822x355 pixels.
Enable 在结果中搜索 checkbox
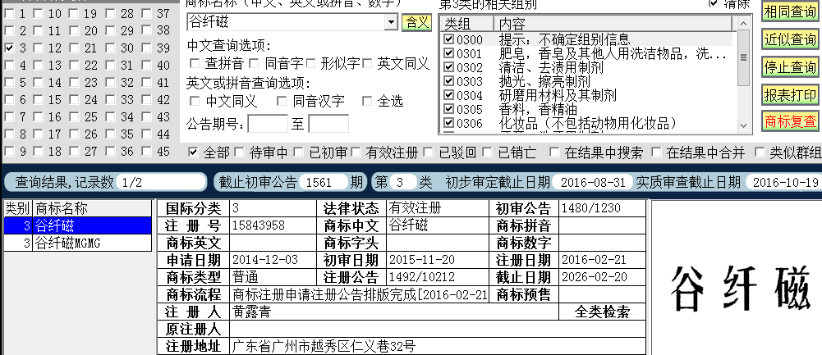point(554,152)
